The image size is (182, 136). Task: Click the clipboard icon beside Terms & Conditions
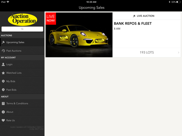(3, 103)
